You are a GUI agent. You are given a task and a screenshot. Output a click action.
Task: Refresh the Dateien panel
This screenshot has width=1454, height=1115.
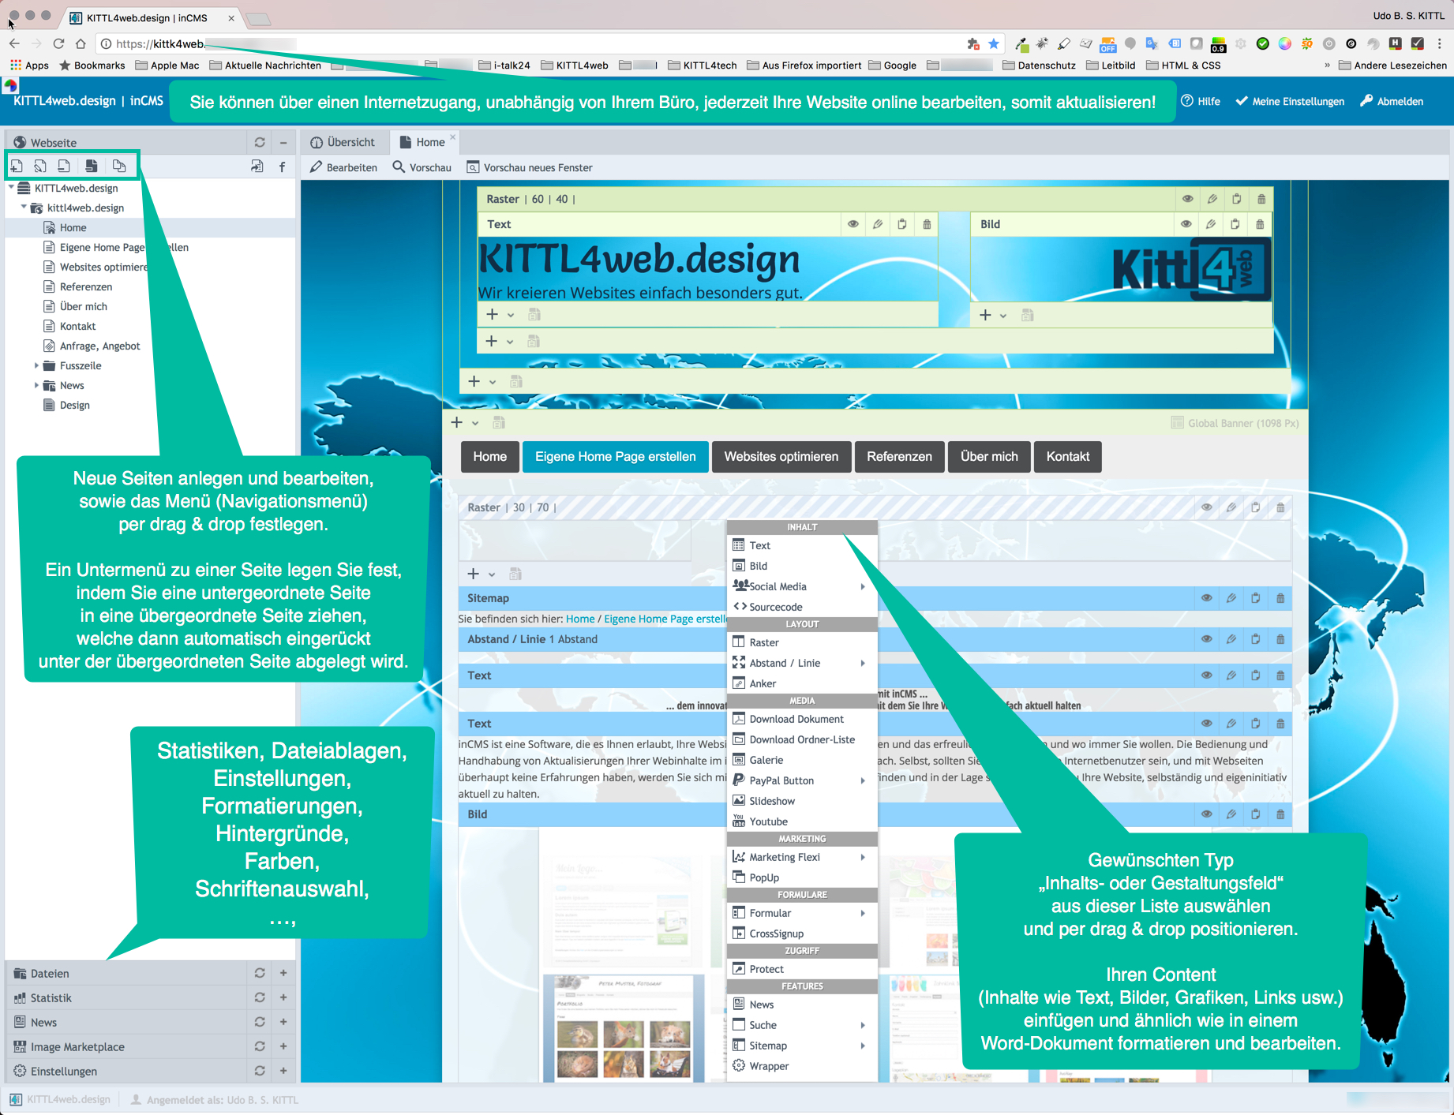click(260, 973)
